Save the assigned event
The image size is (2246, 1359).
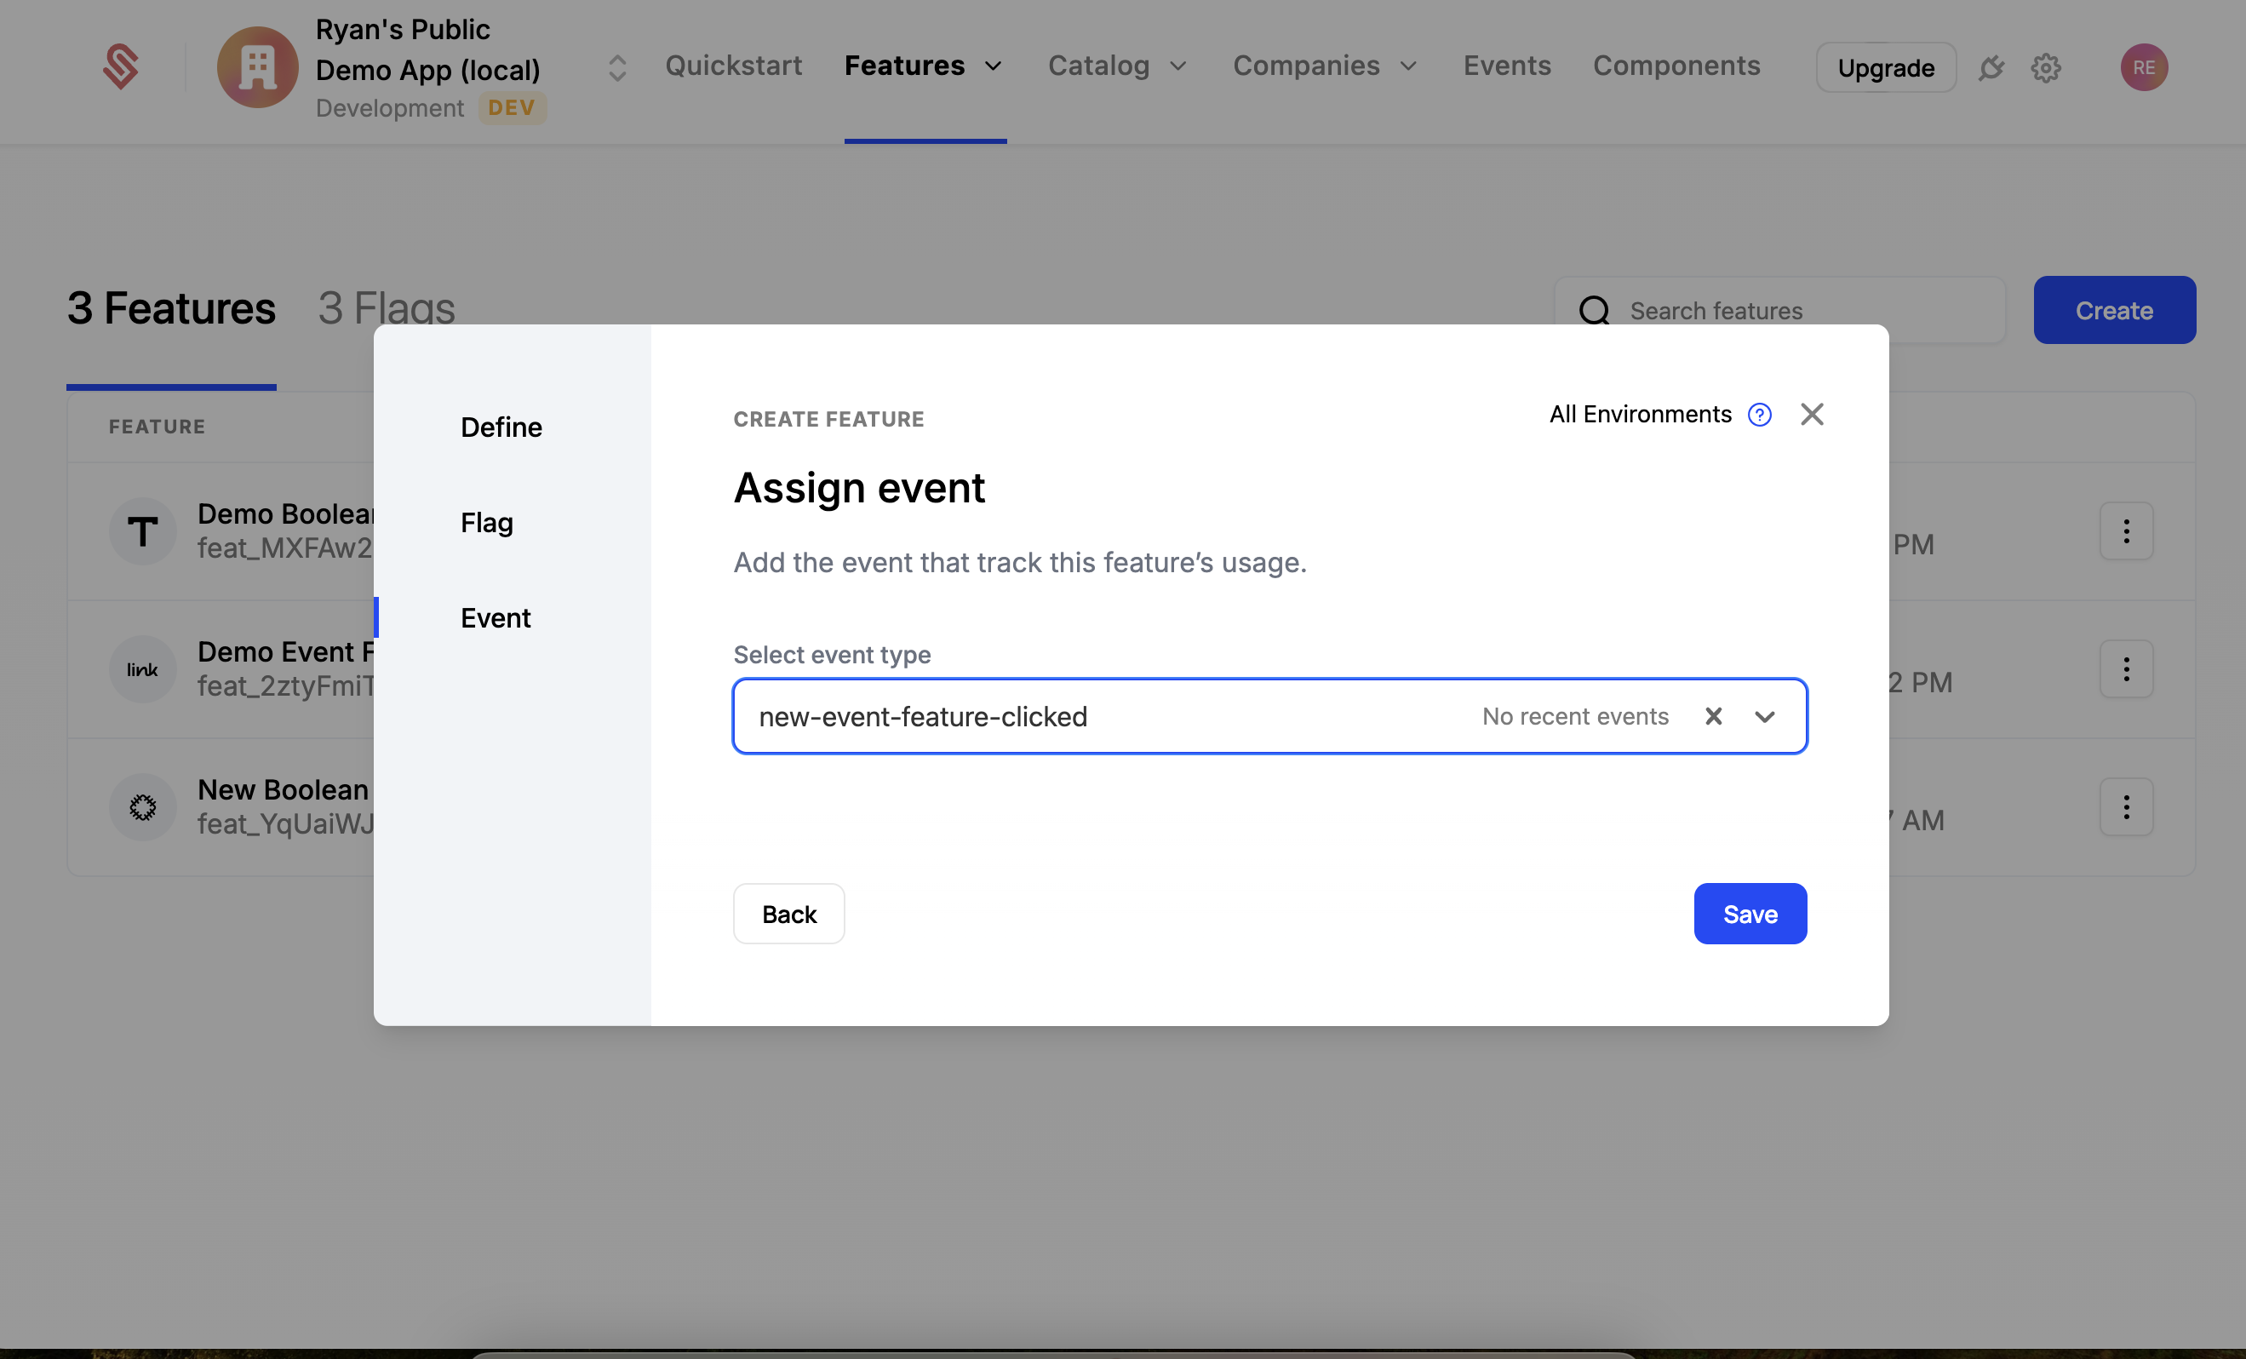click(x=1750, y=914)
